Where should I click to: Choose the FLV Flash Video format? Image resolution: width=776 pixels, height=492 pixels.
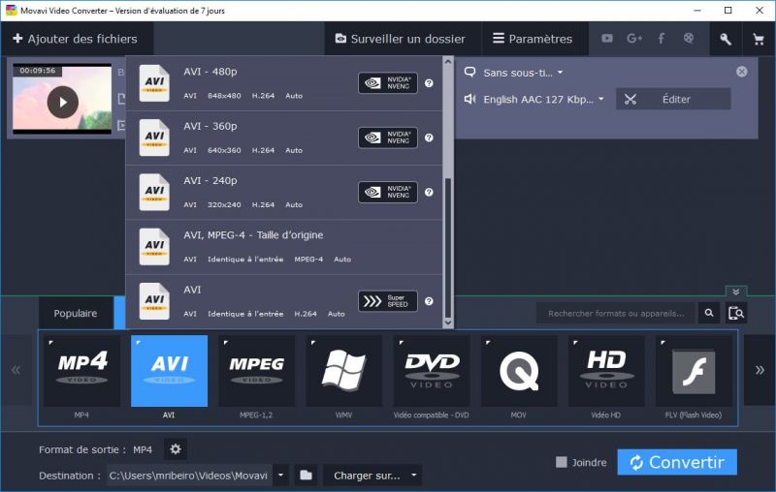[x=694, y=371]
